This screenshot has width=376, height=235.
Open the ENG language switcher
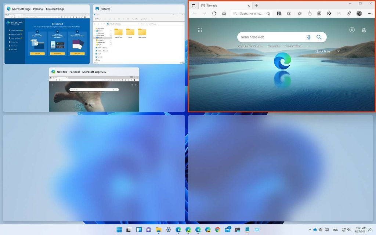pos(335,229)
